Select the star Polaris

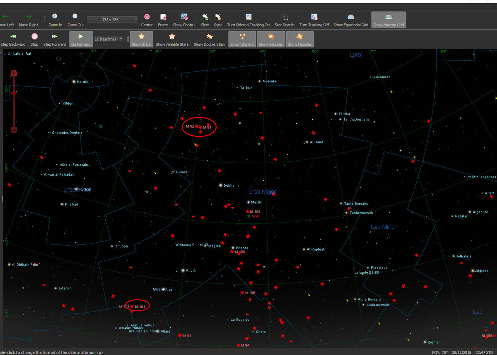point(74,82)
